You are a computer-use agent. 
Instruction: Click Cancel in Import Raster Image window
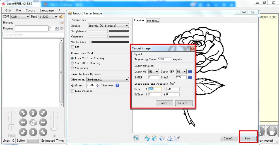[x=229, y=139]
